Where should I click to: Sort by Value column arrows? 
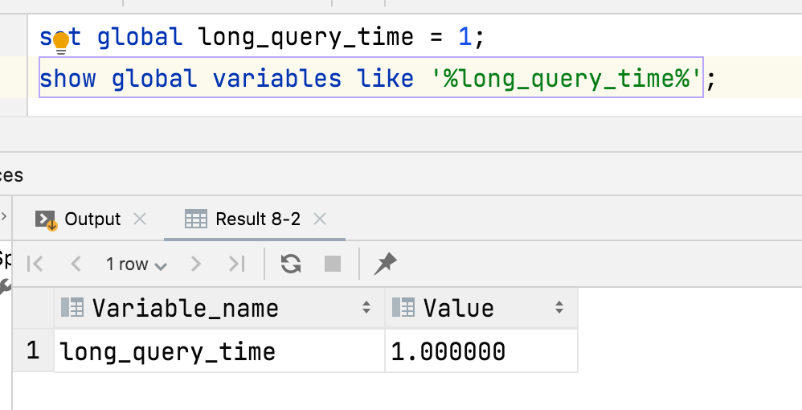tap(559, 308)
